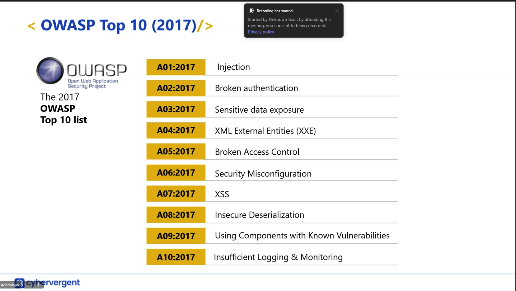516x291 pixels.
Task: Click the A07:2017 yellow label
Action: pyautogui.click(x=176, y=194)
